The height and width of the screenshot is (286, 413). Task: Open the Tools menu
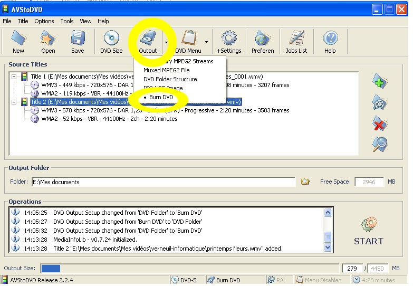[67, 21]
